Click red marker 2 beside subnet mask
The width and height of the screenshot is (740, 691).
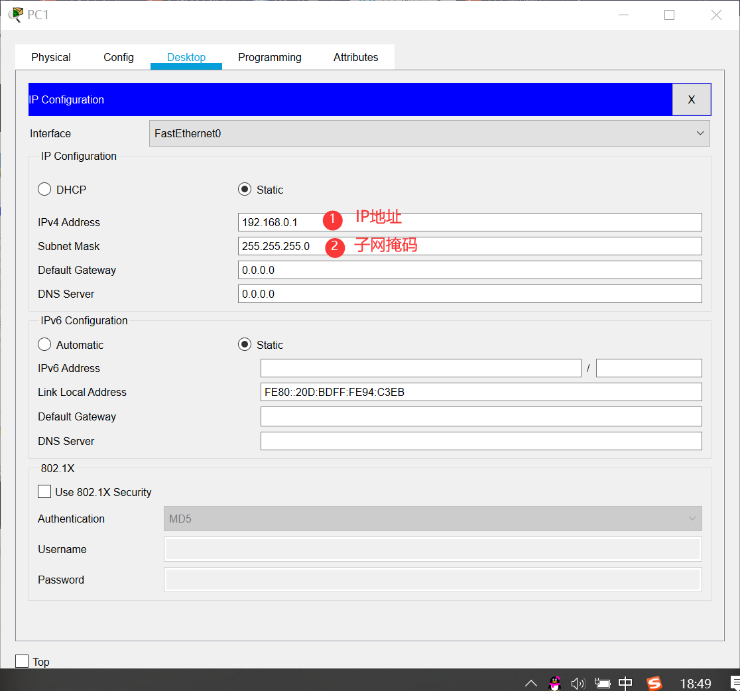click(335, 247)
